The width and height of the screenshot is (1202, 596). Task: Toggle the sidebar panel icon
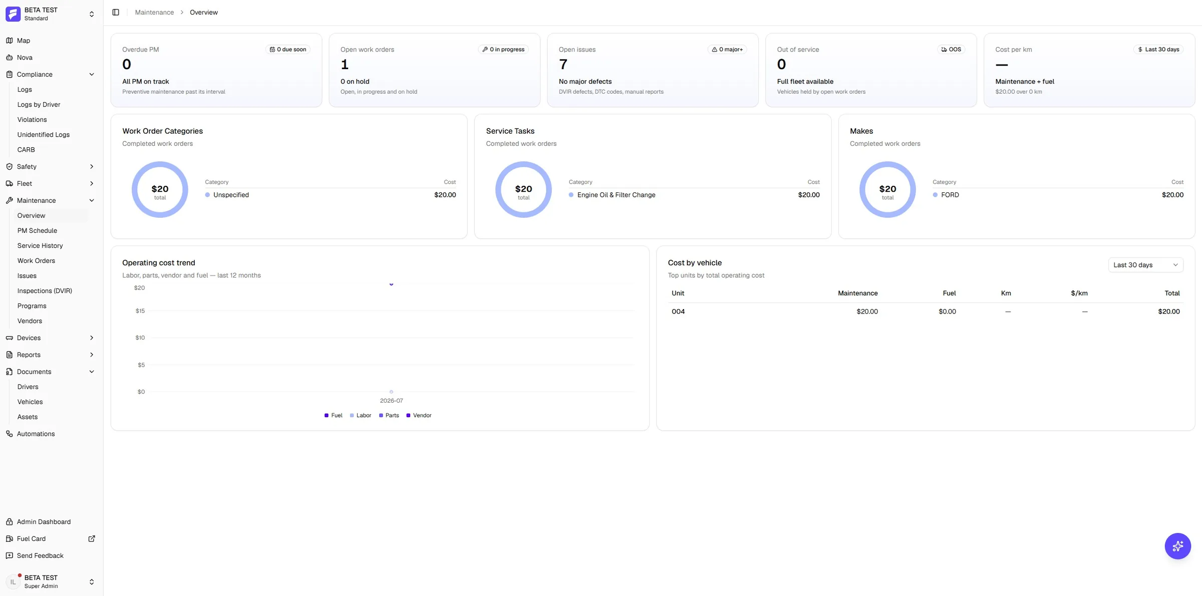pyautogui.click(x=116, y=13)
